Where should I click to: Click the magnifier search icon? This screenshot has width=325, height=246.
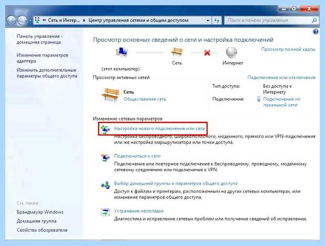tap(315, 20)
